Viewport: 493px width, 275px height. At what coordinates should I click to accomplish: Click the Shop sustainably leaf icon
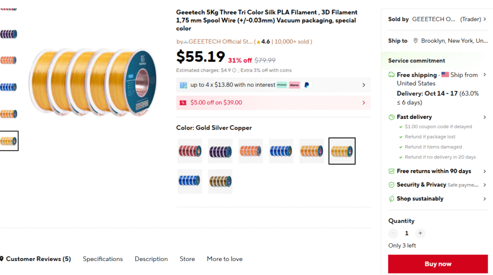[x=391, y=198]
